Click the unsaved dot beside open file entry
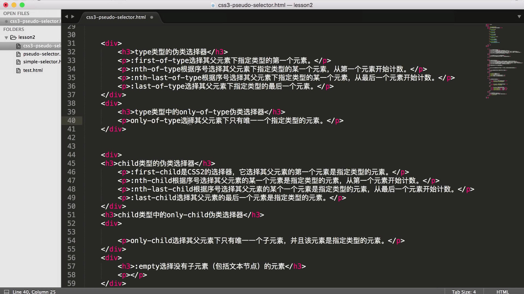The height and width of the screenshot is (294, 524). (x=6, y=22)
